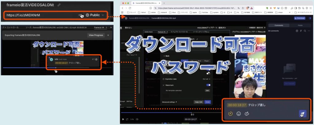Toggle the right sidebar panel icon
Image resolution: width=314 pixels, height=125 pixels.
pyautogui.click(x=310, y=18)
